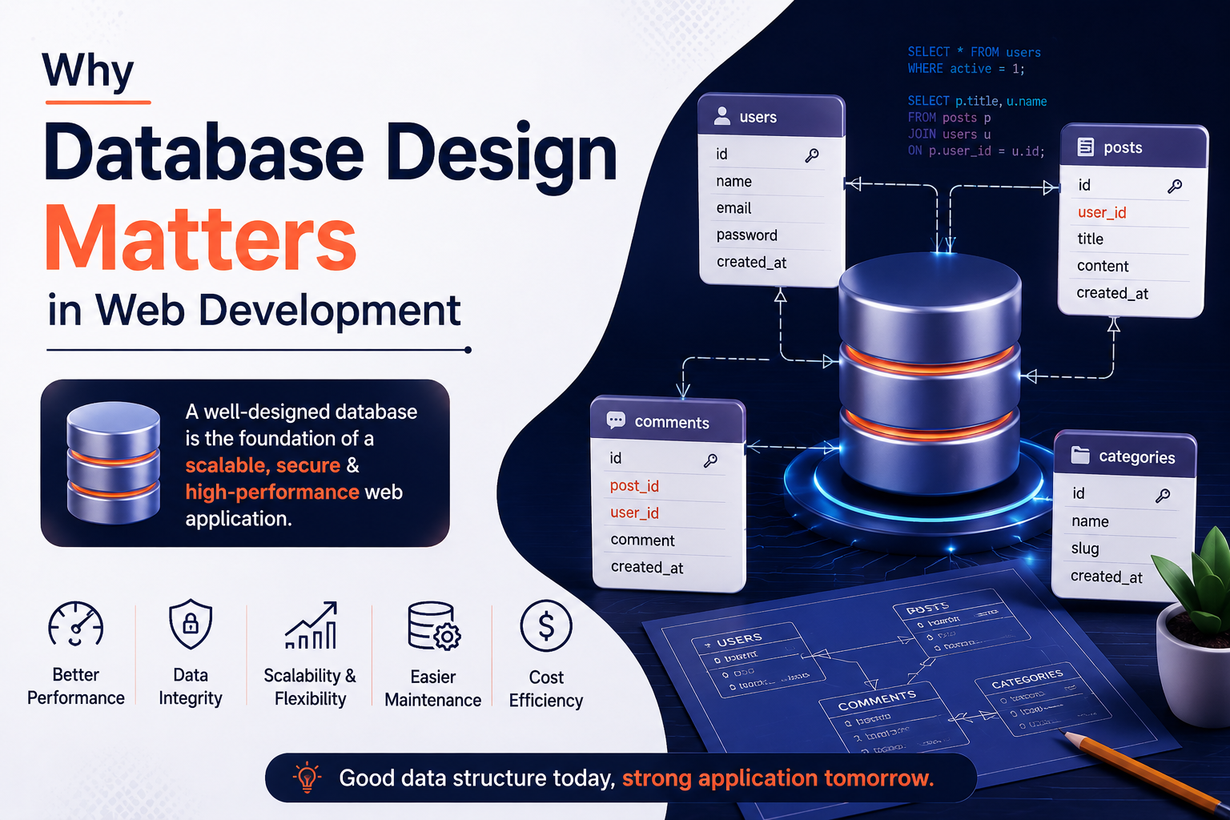Click the user icon in users table header
Image resolution: width=1230 pixels, height=820 pixels.
[722, 116]
